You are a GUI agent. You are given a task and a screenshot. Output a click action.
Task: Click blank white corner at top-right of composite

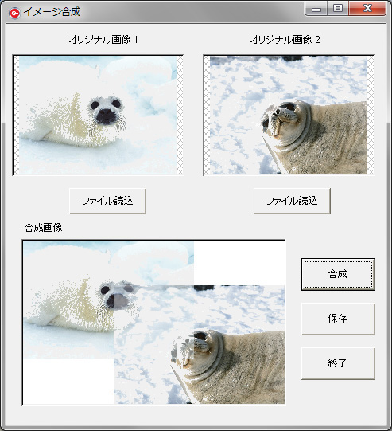pyautogui.click(x=239, y=263)
